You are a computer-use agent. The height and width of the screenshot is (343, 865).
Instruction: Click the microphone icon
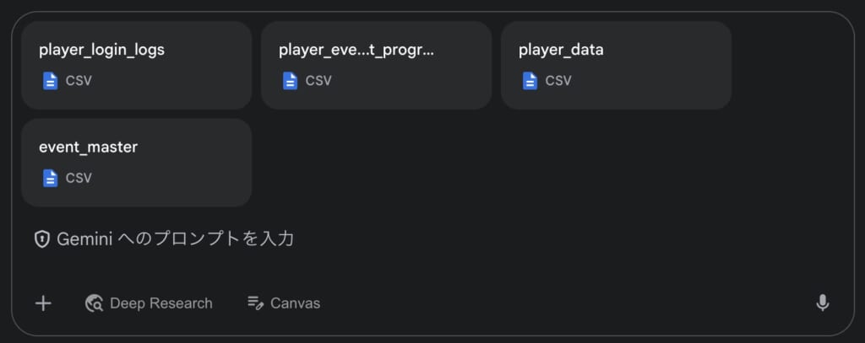822,303
